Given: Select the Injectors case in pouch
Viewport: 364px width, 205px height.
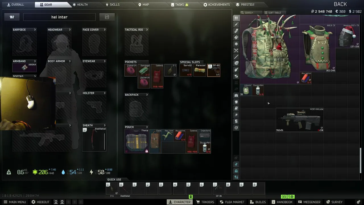Looking at the screenshot, I should (x=205, y=135).
